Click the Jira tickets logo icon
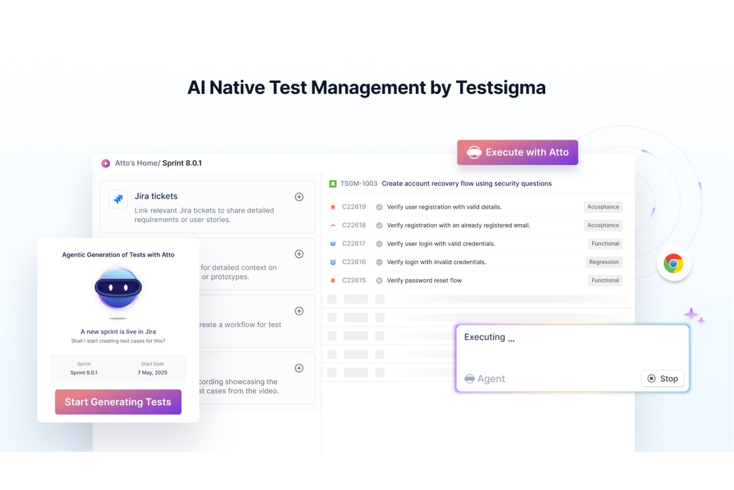Screen dimensions: 734x490 coord(118,199)
